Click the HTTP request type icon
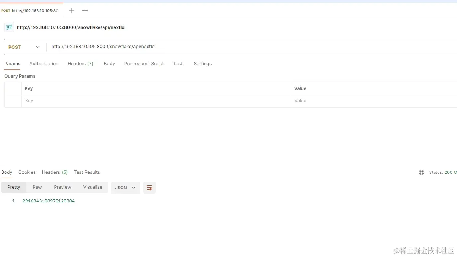457x257 pixels. pos(9,27)
